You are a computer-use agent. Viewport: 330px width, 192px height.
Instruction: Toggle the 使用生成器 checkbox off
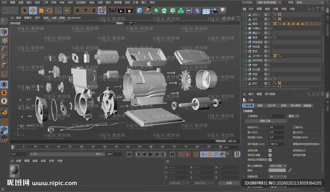click(x=270, y=156)
